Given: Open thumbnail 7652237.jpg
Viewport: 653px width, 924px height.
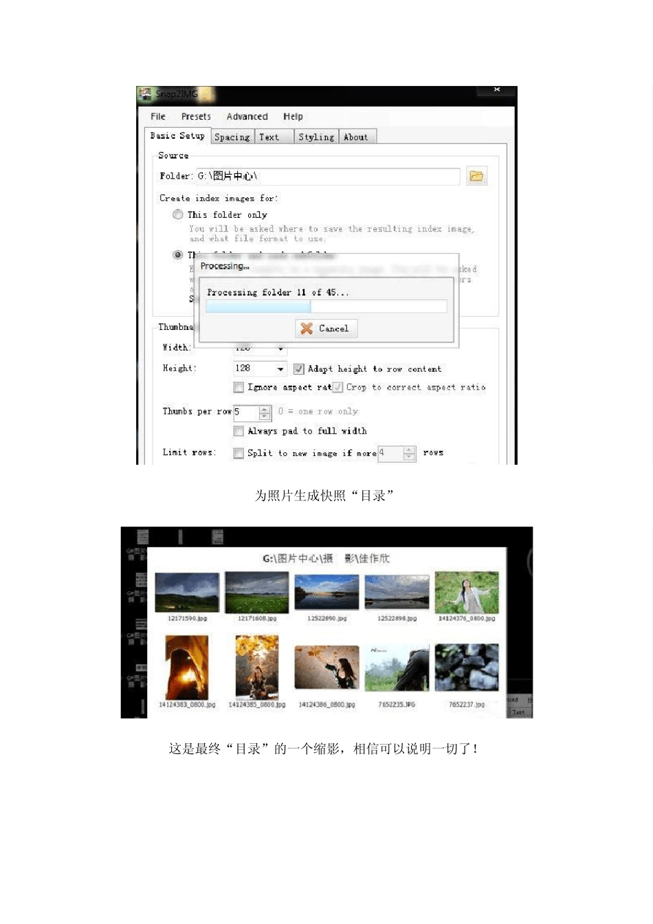Looking at the screenshot, I should (x=467, y=668).
